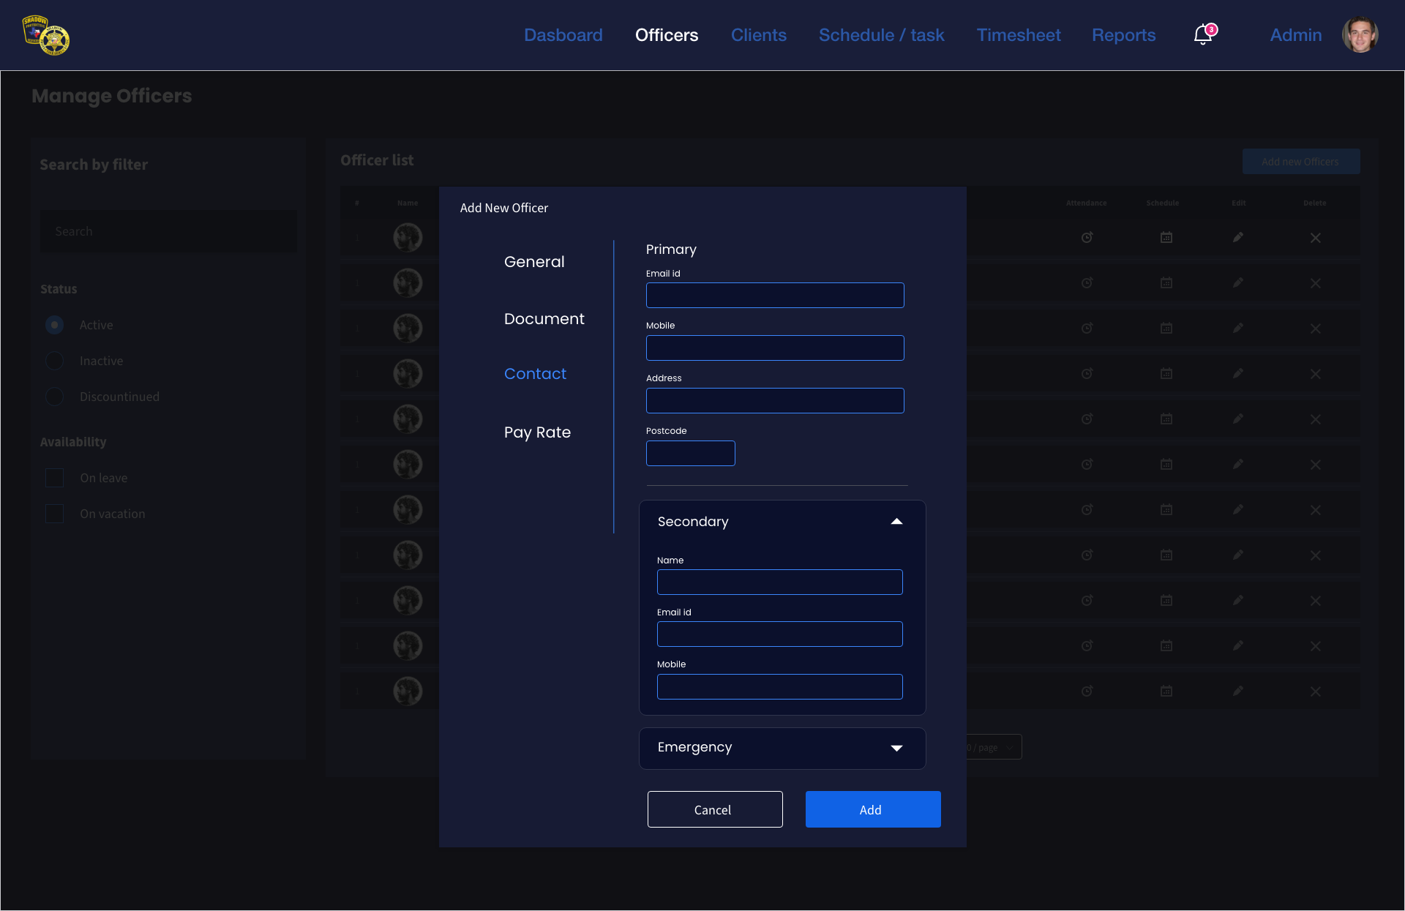The width and height of the screenshot is (1405, 911).
Task: Open the per page dropdown
Action: [994, 747]
